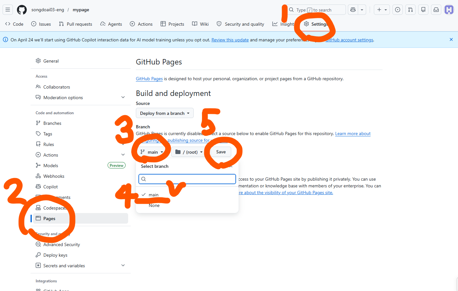Open the Deploy from a branch dropdown

coord(165,113)
